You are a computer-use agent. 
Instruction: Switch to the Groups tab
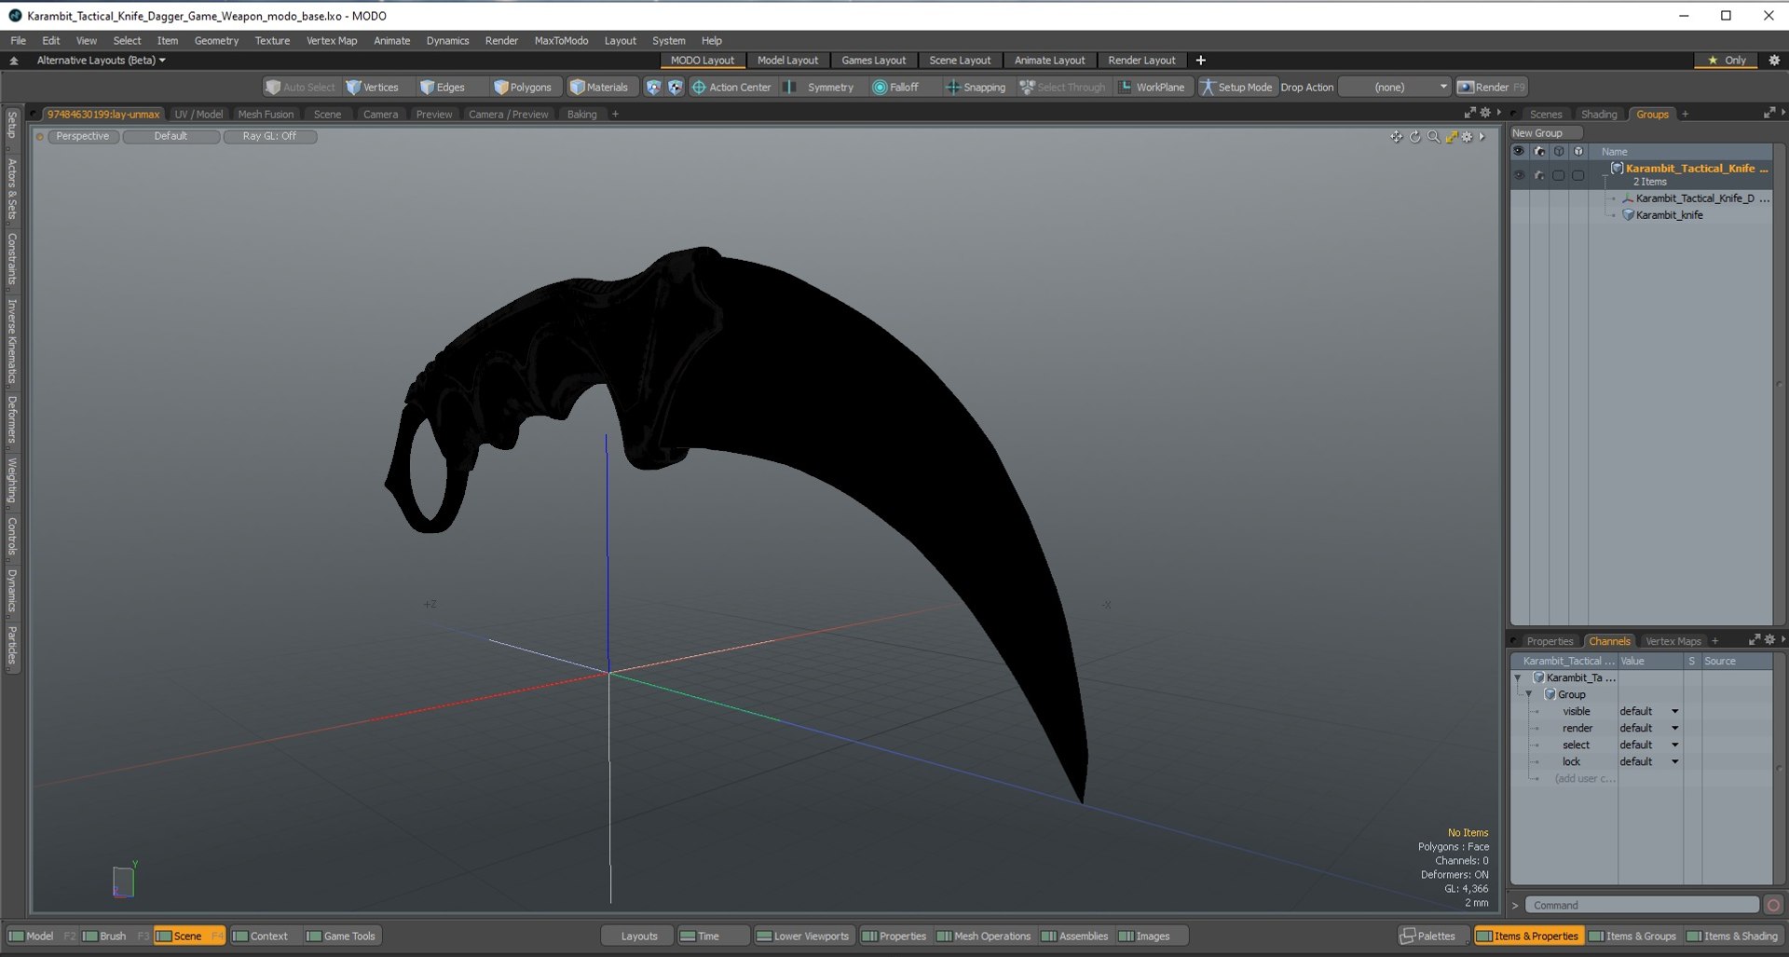point(1652,114)
